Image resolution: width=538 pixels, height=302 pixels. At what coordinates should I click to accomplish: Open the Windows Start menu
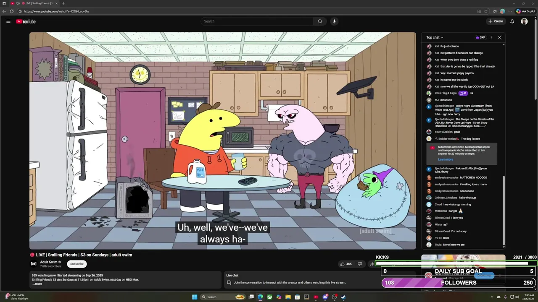pyautogui.click(x=195, y=297)
